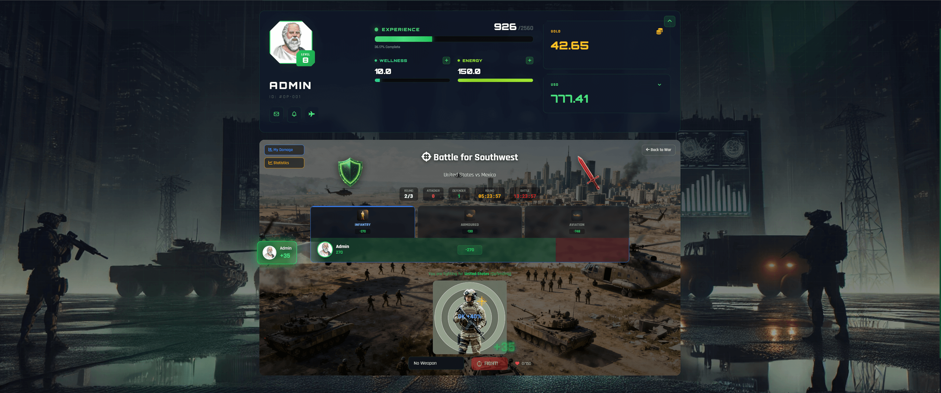Click the airplane travel icon
This screenshot has width=941, height=393.
click(x=312, y=114)
